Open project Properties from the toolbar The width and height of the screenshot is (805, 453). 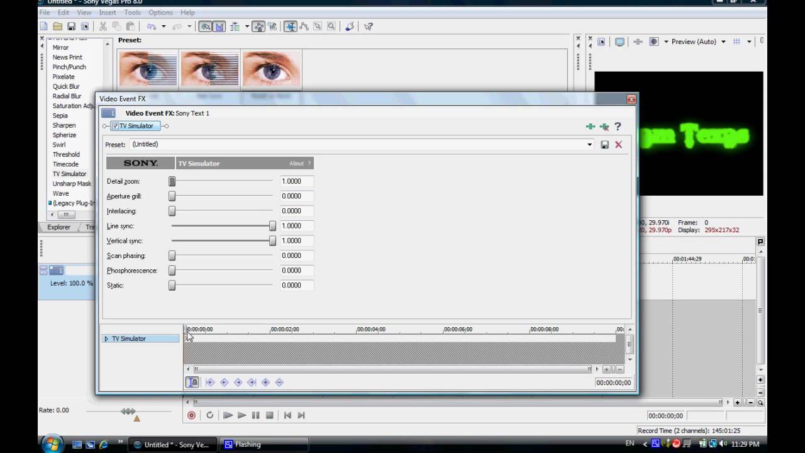pos(85,26)
